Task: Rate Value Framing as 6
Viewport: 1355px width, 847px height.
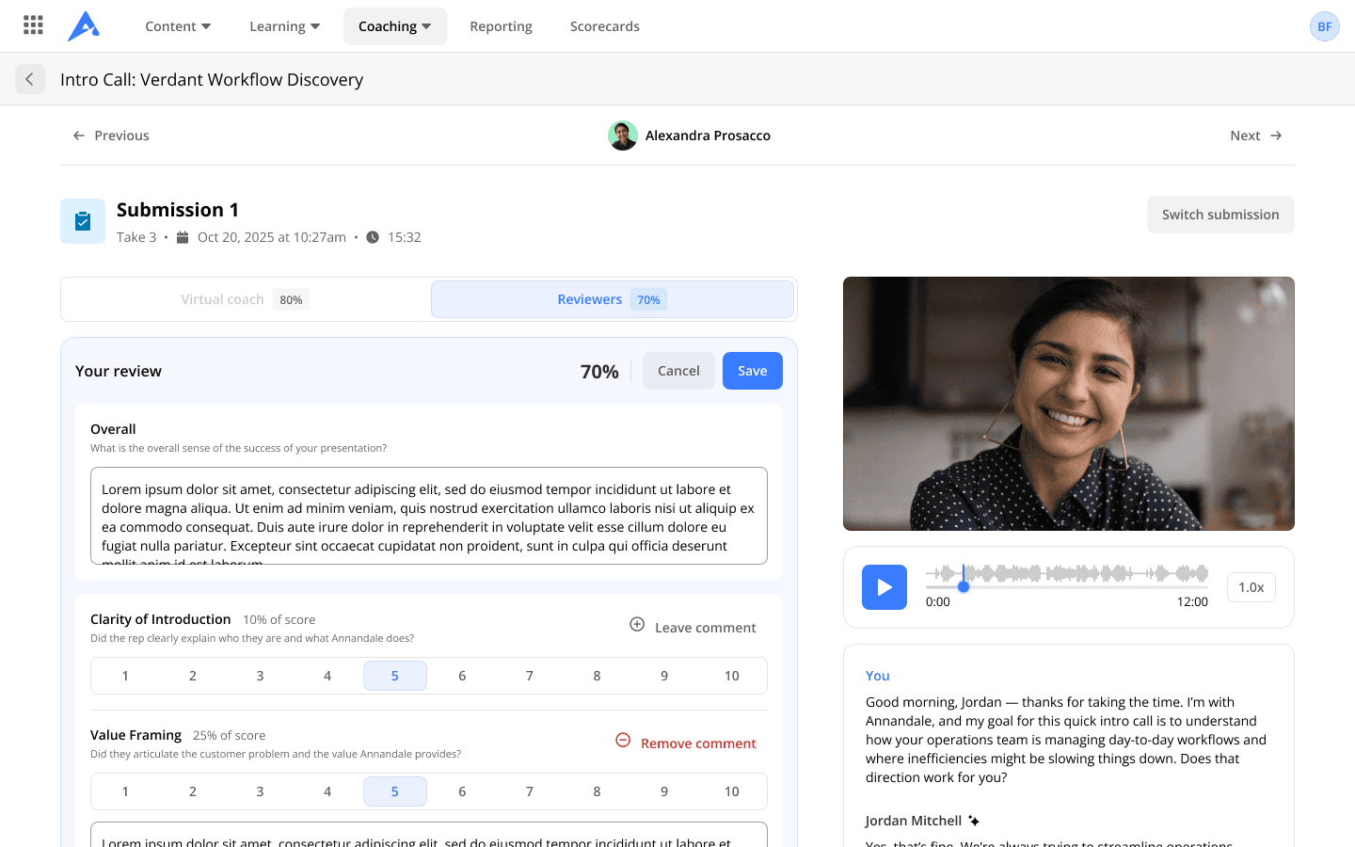Action: (462, 791)
